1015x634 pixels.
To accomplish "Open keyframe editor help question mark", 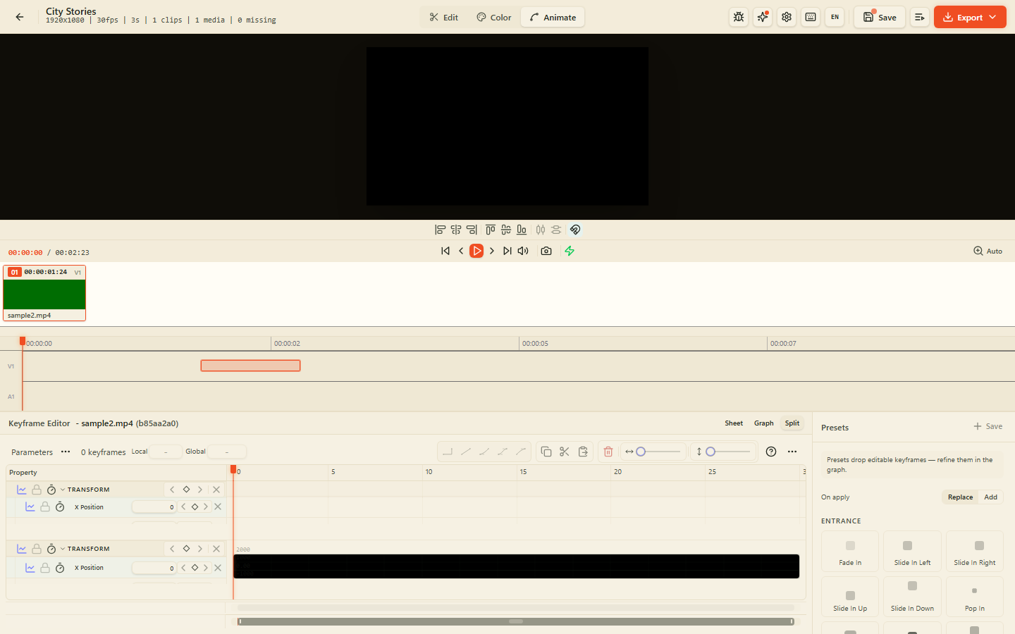I will pyautogui.click(x=771, y=452).
